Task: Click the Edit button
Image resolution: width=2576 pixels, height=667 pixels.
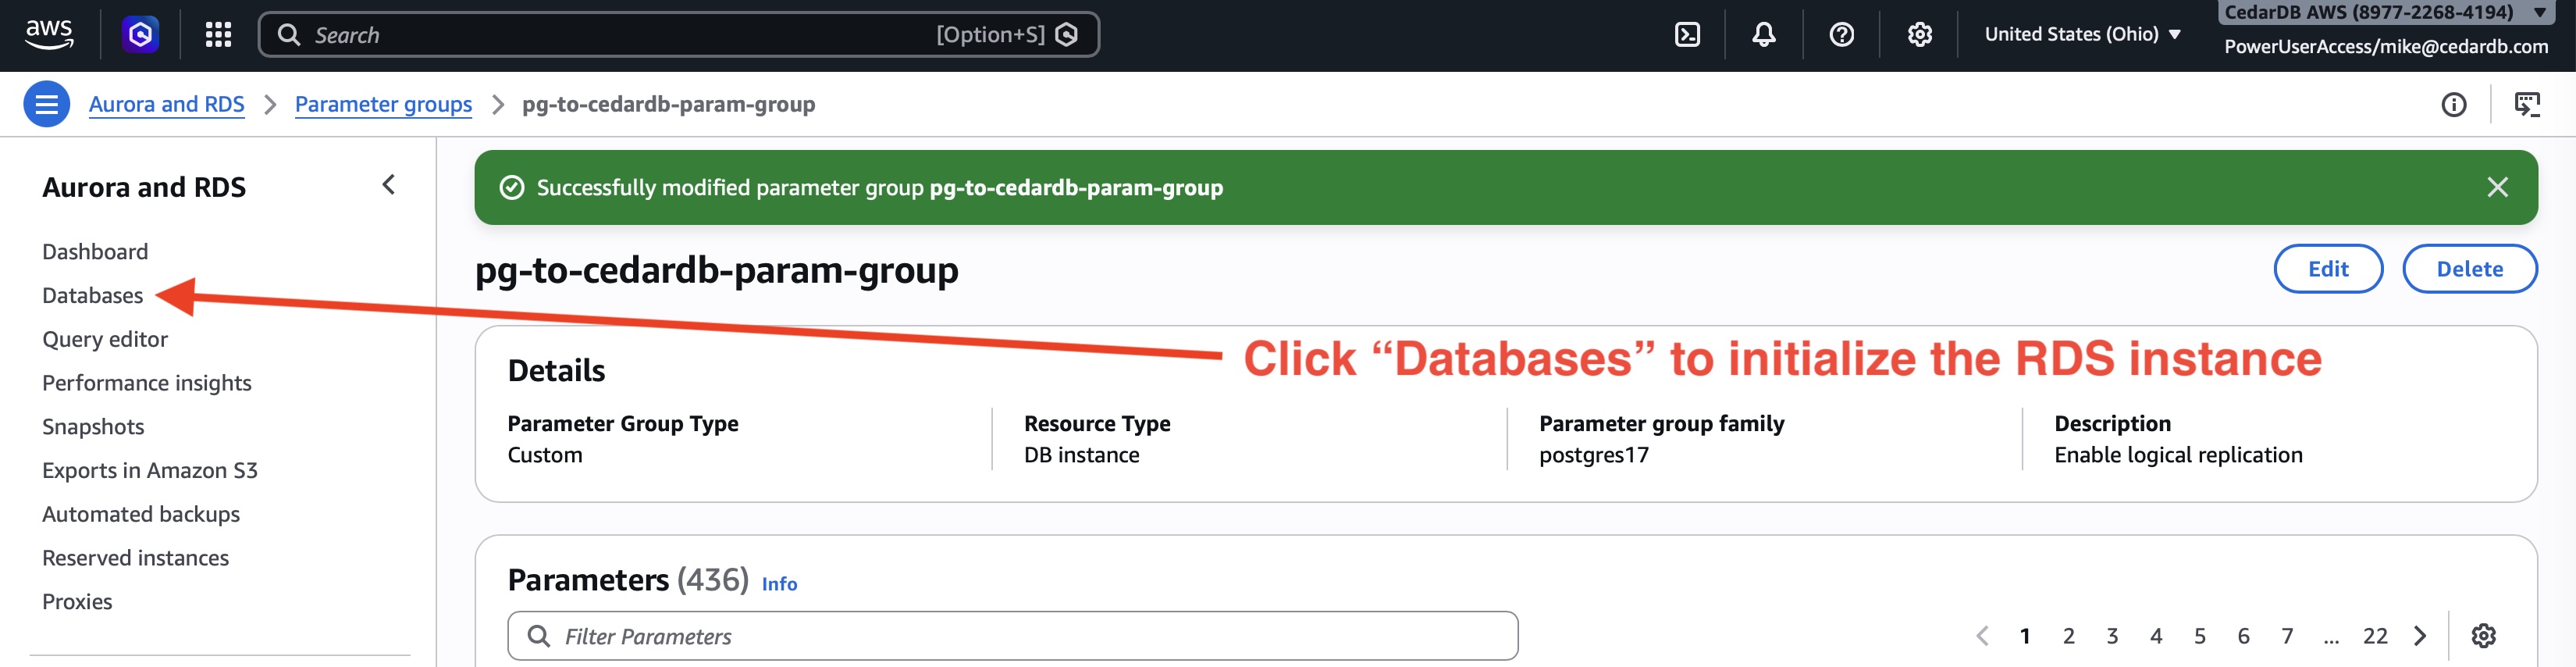Action: [2327, 269]
